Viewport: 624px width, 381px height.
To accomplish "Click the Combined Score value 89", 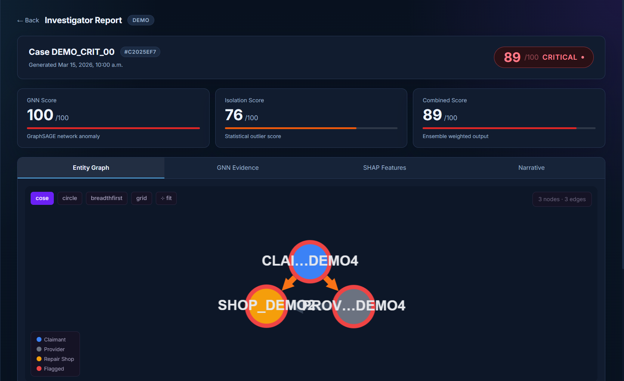I will click(x=432, y=115).
